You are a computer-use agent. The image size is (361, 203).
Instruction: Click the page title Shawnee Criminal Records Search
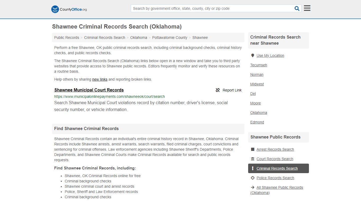pos(117,27)
